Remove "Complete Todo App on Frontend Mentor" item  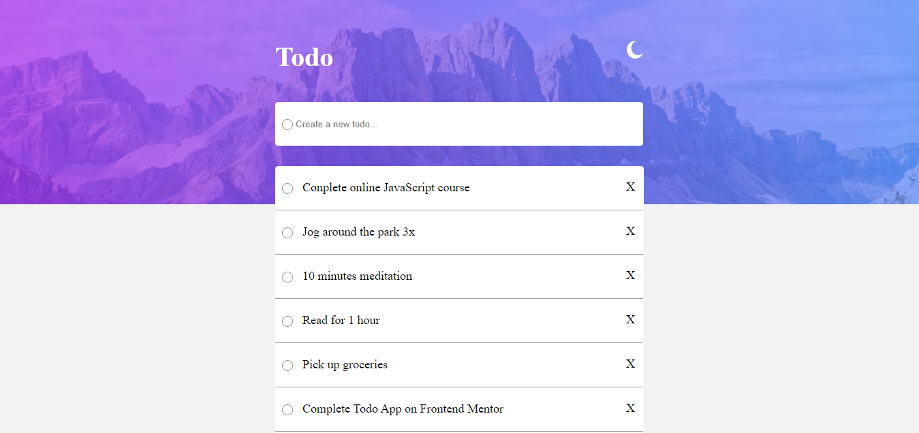630,408
